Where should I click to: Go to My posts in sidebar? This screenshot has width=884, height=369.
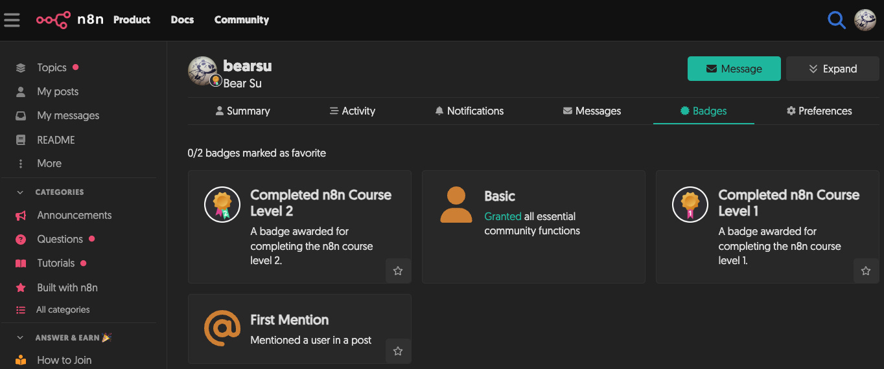(58, 91)
